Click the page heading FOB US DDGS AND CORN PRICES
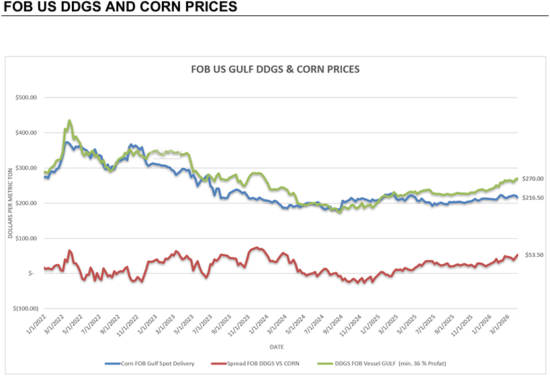 (120, 7)
